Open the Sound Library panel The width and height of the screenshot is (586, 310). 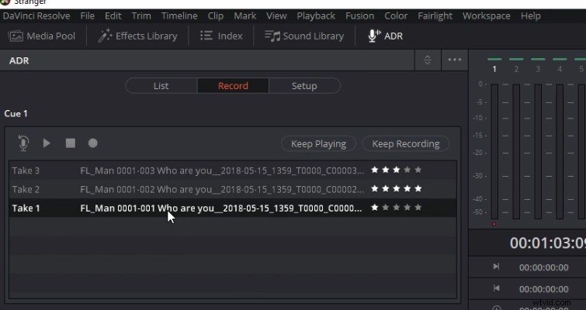click(x=304, y=36)
